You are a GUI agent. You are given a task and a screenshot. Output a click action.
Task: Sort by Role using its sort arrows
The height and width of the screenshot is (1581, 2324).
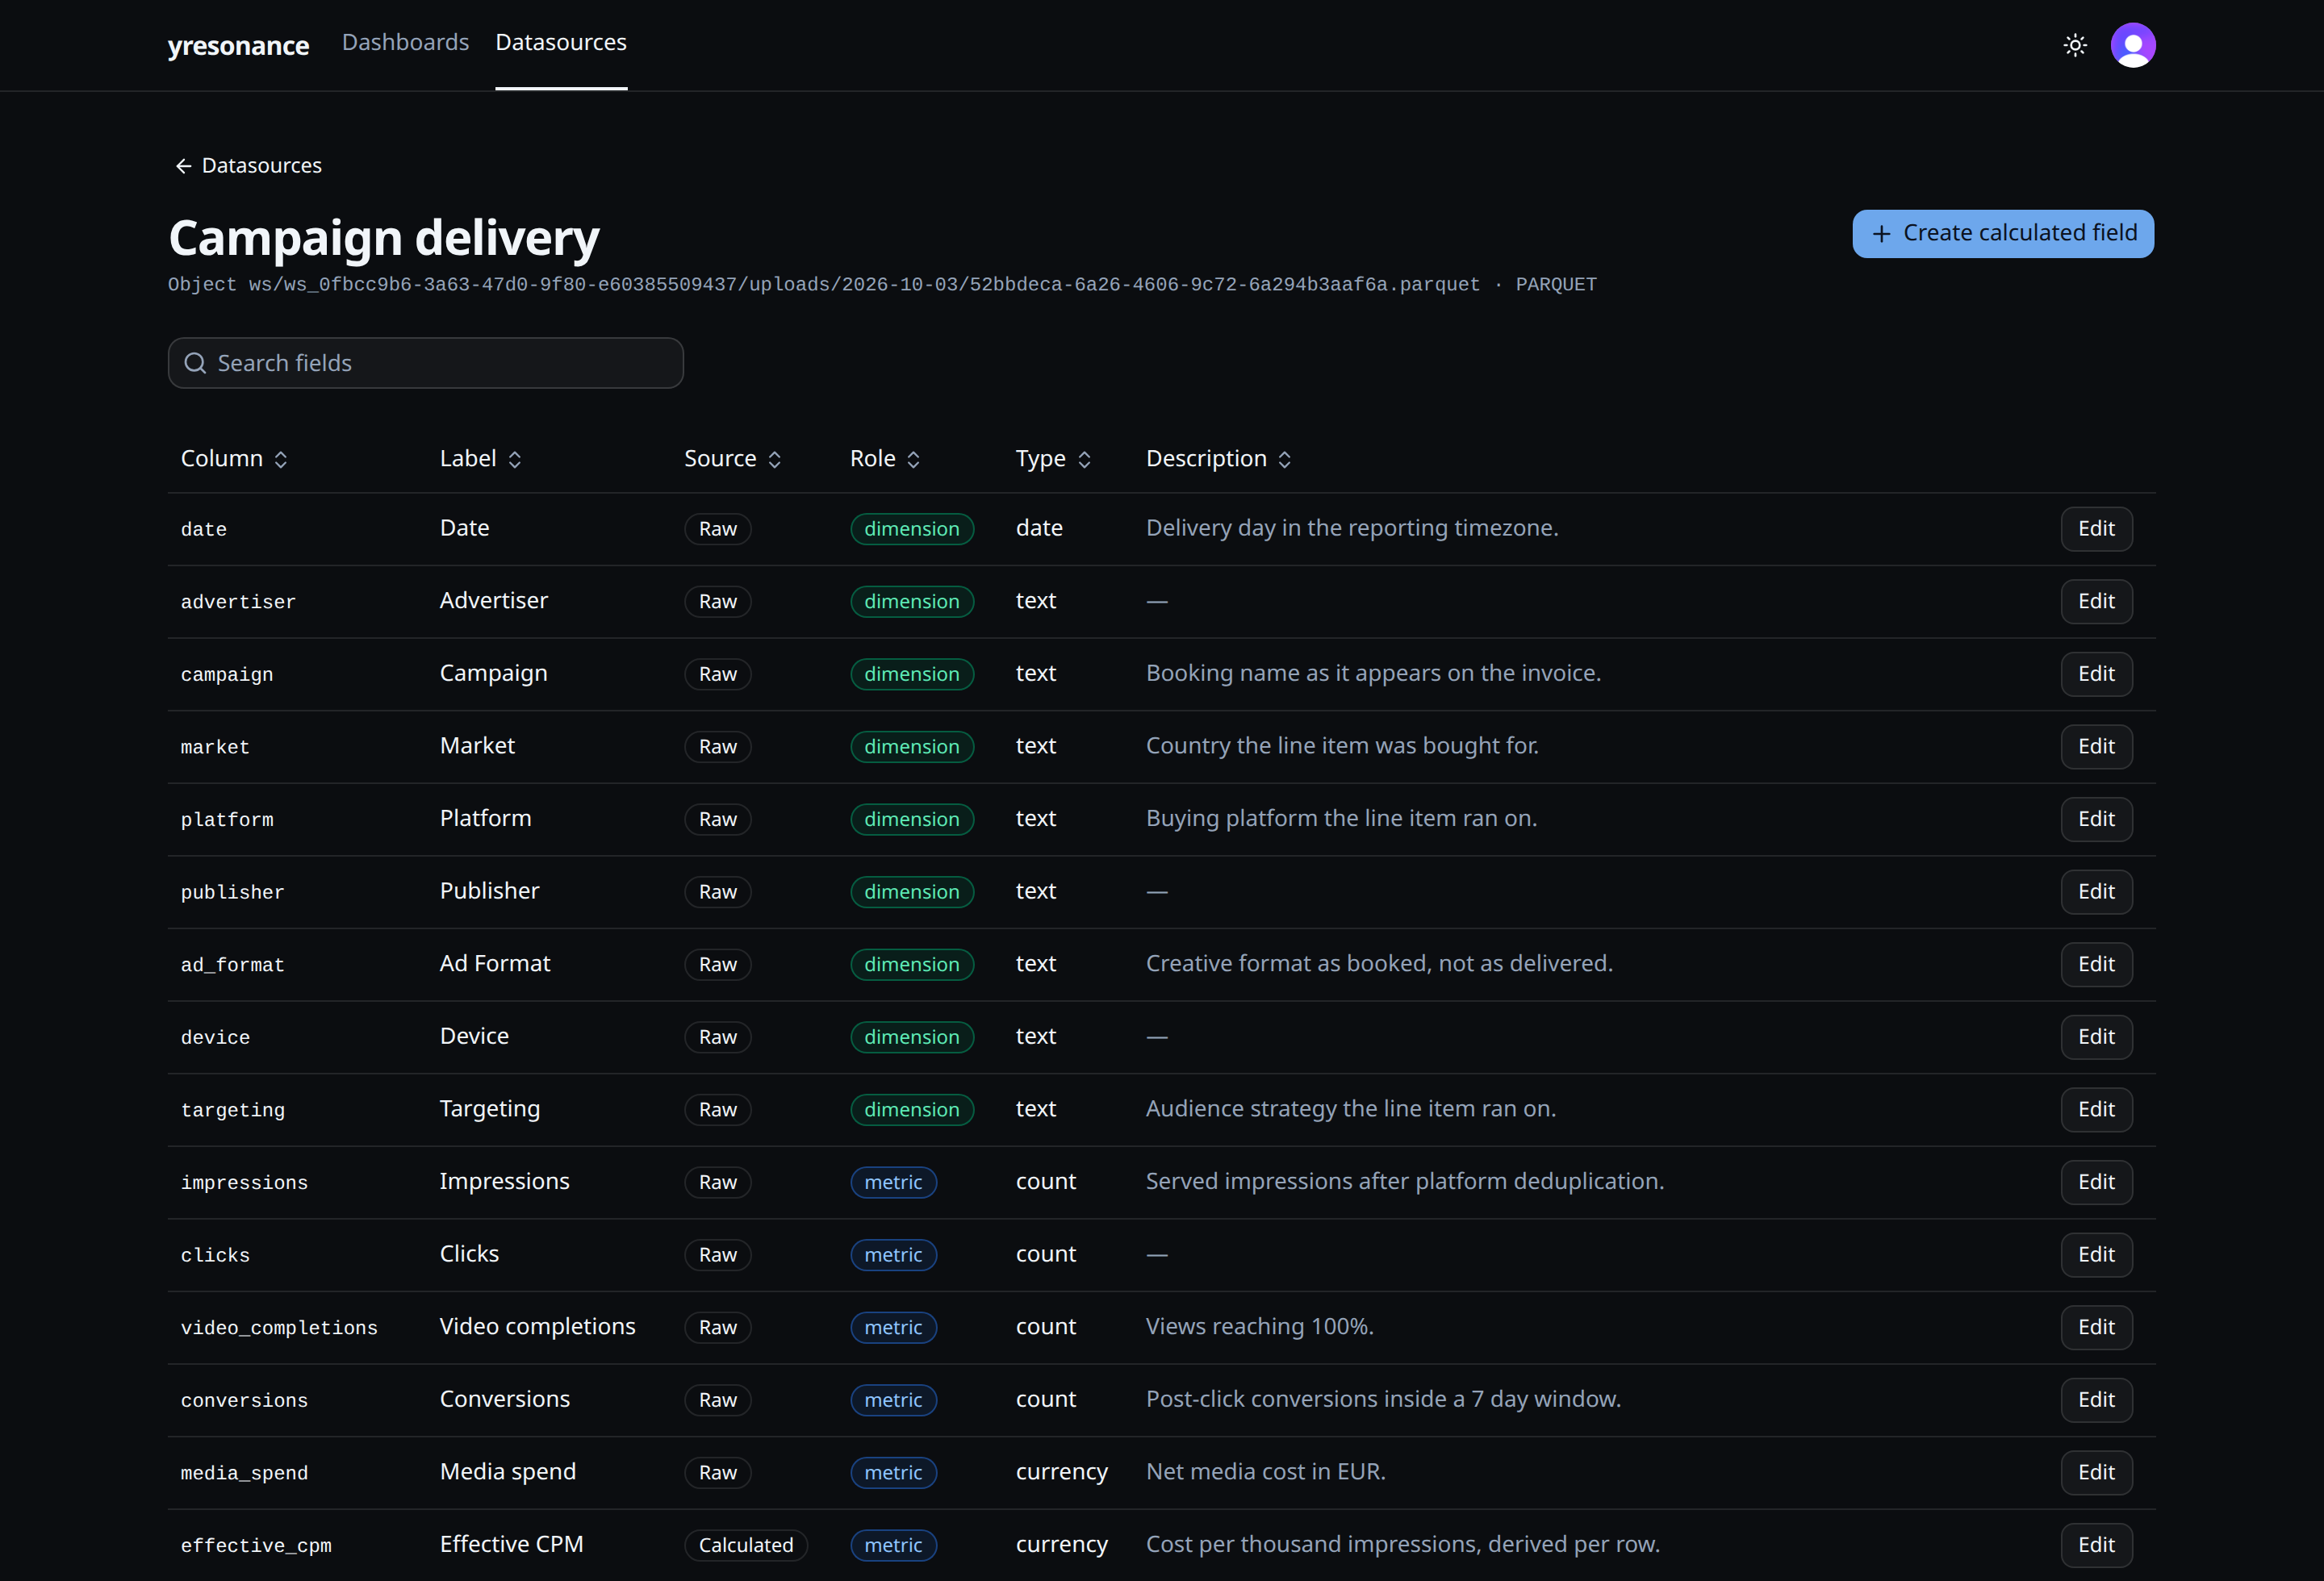[x=913, y=459]
